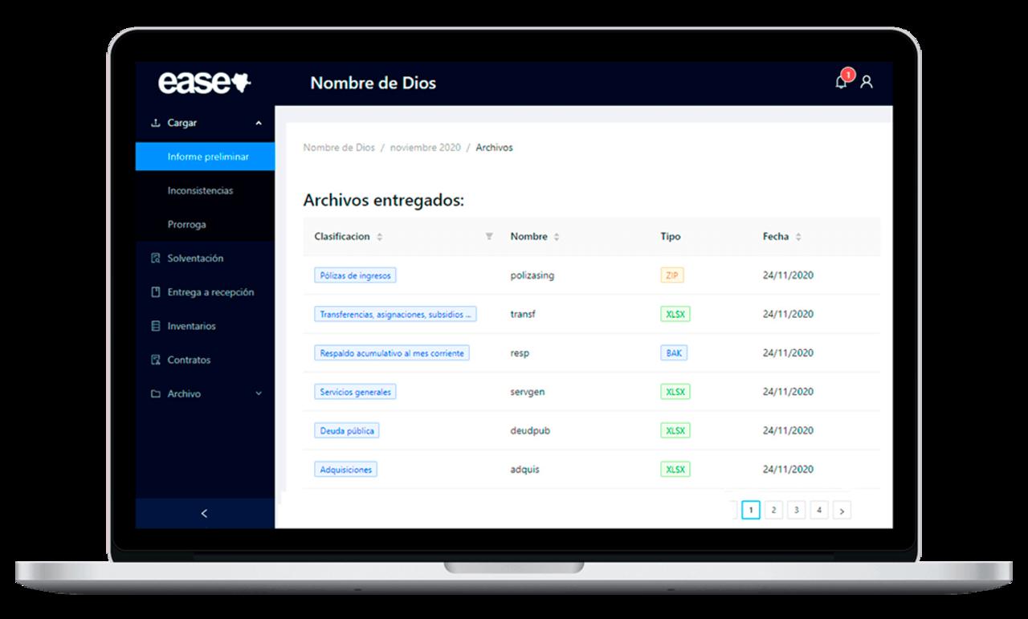Image resolution: width=1028 pixels, height=619 pixels.
Task: Open the Prorroga submenu item
Action: pos(186,225)
